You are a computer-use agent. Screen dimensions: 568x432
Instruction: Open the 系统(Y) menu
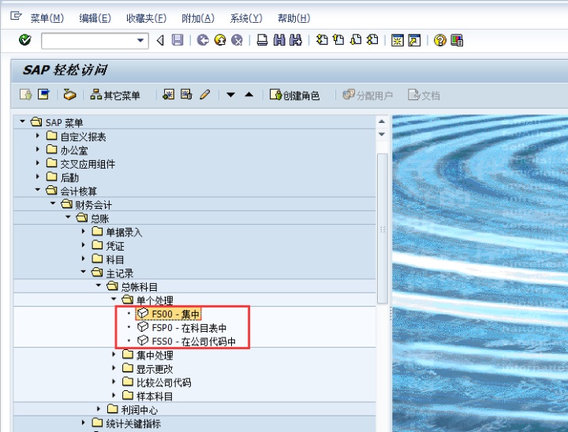(x=246, y=18)
